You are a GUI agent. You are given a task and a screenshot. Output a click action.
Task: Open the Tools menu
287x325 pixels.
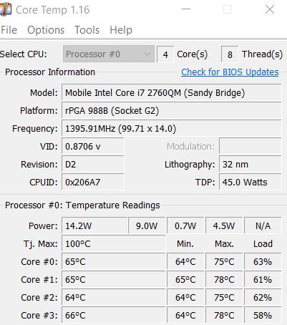point(87,30)
